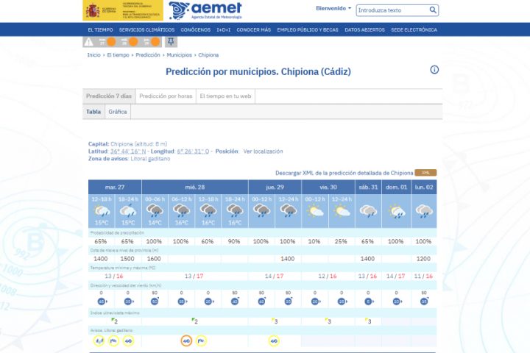530x353 pixels.
Task: Click the search text input field
Action: [392, 10]
